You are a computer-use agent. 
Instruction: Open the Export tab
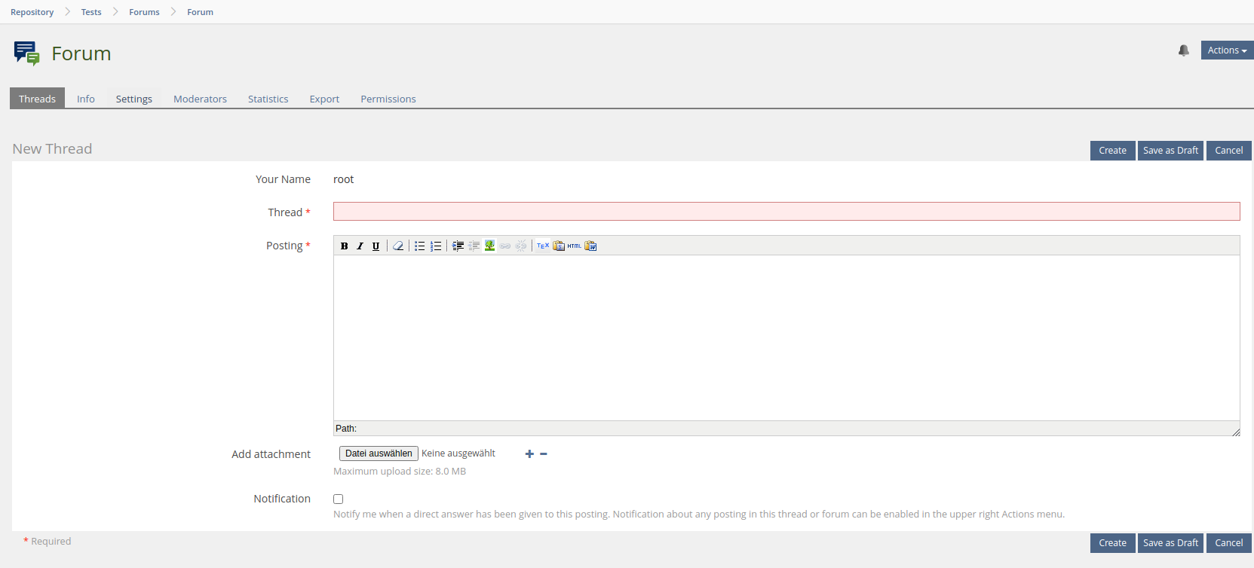click(324, 99)
